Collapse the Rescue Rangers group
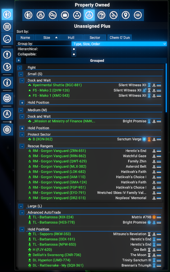This screenshot has width=170, height=272. pyautogui.click(x=22, y=146)
